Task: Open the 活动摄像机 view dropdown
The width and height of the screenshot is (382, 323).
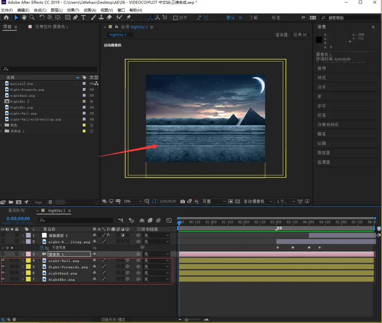Action: pyautogui.click(x=258, y=201)
